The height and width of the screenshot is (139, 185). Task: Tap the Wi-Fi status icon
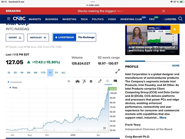click(x=171, y=2)
